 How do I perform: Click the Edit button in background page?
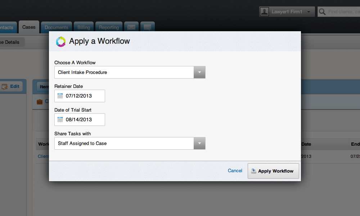click(x=11, y=86)
